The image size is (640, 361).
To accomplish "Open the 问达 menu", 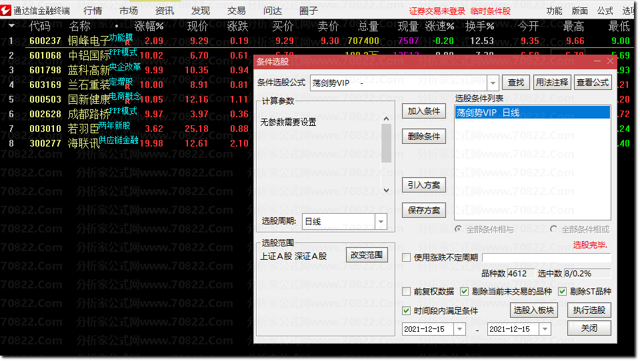I will coord(273,11).
